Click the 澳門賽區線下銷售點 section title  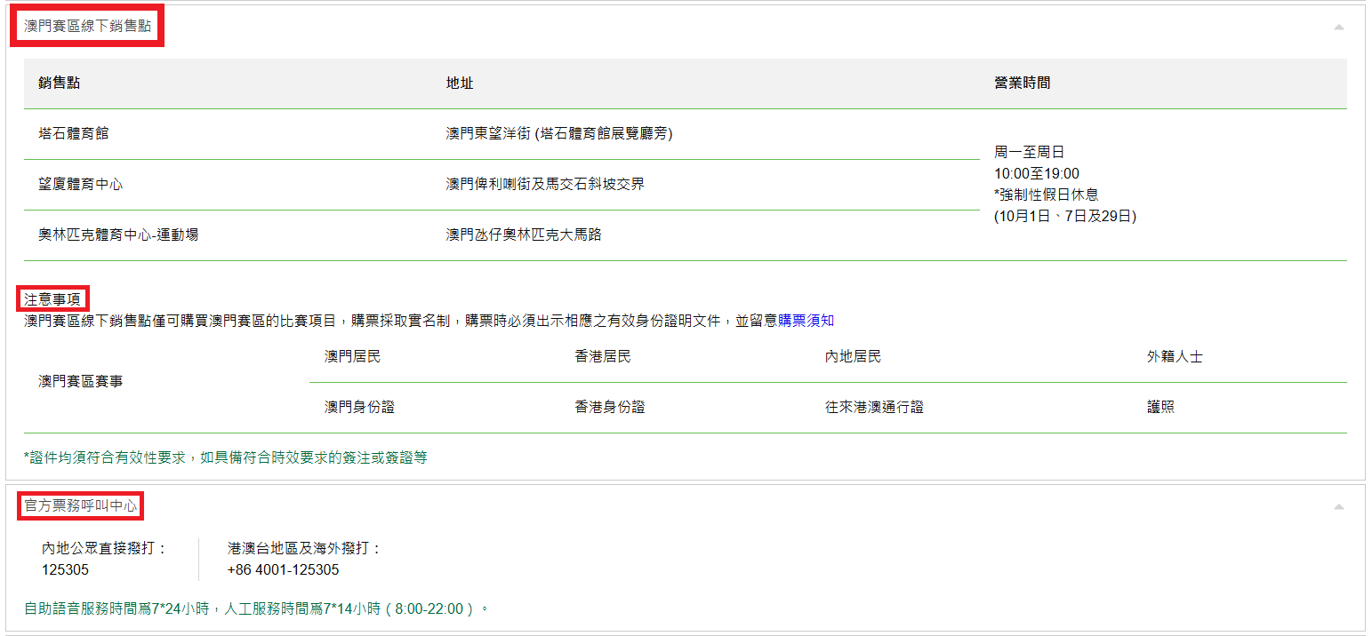(87, 27)
